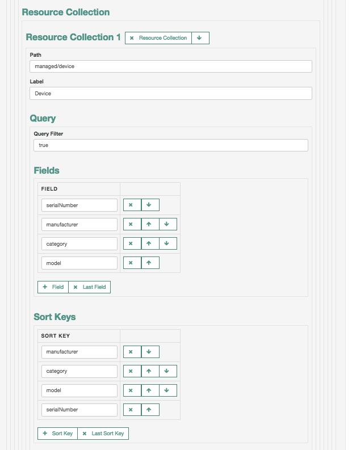Edit the model field input
352x450 pixels.
tap(79, 263)
